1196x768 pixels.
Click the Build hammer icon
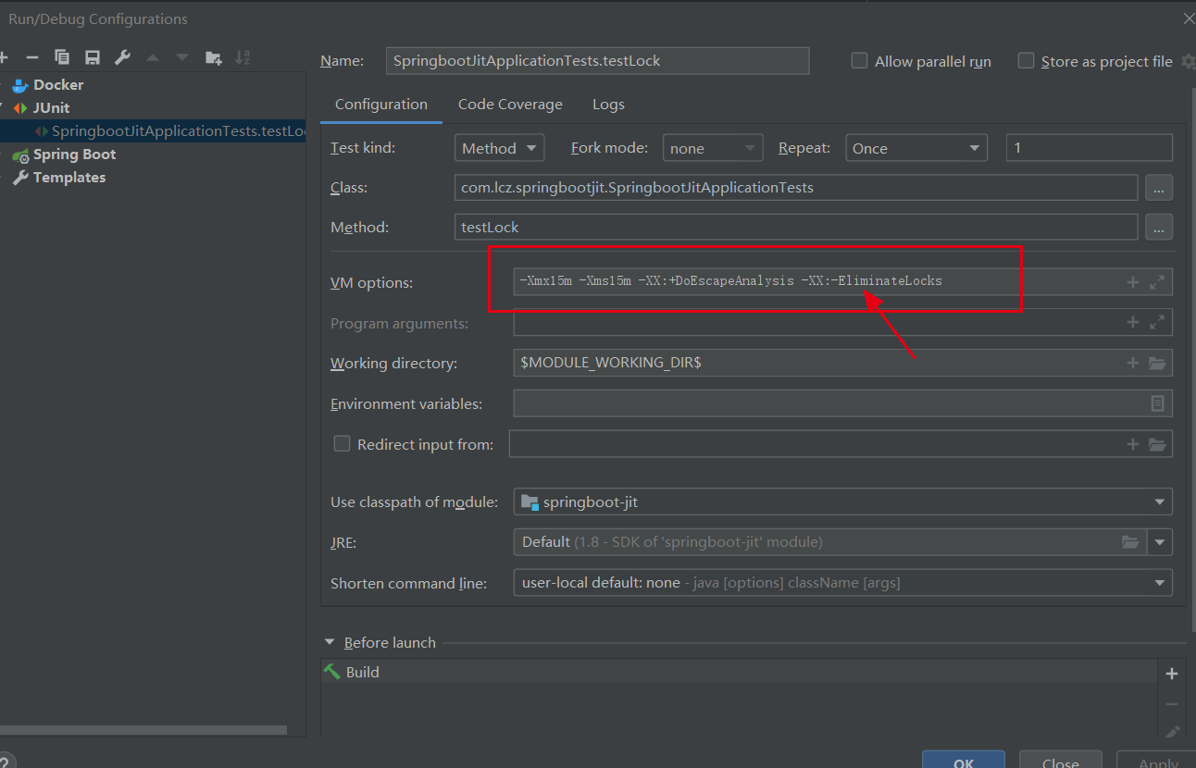click(x=331, y=672)
